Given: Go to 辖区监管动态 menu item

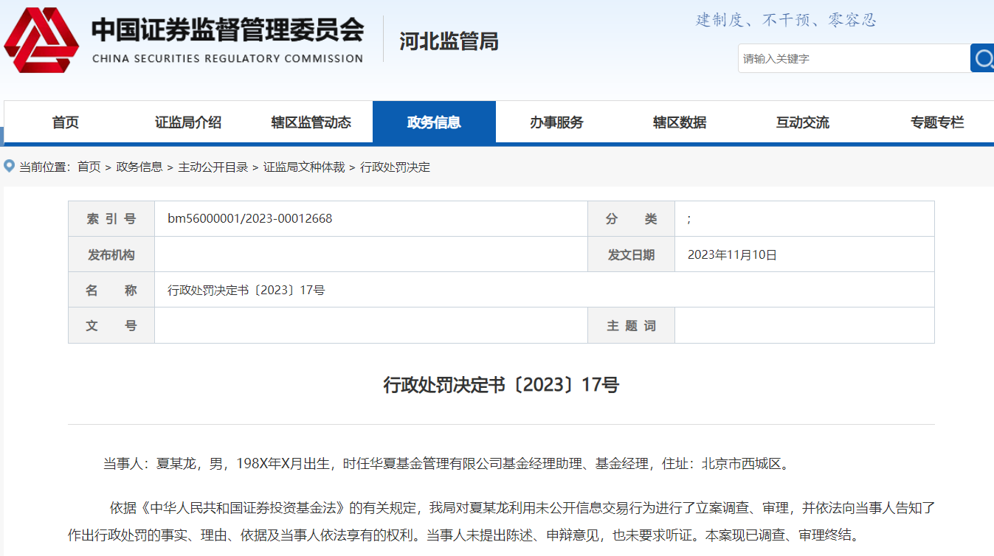Looking at the screenshot, I should point(311,122).
